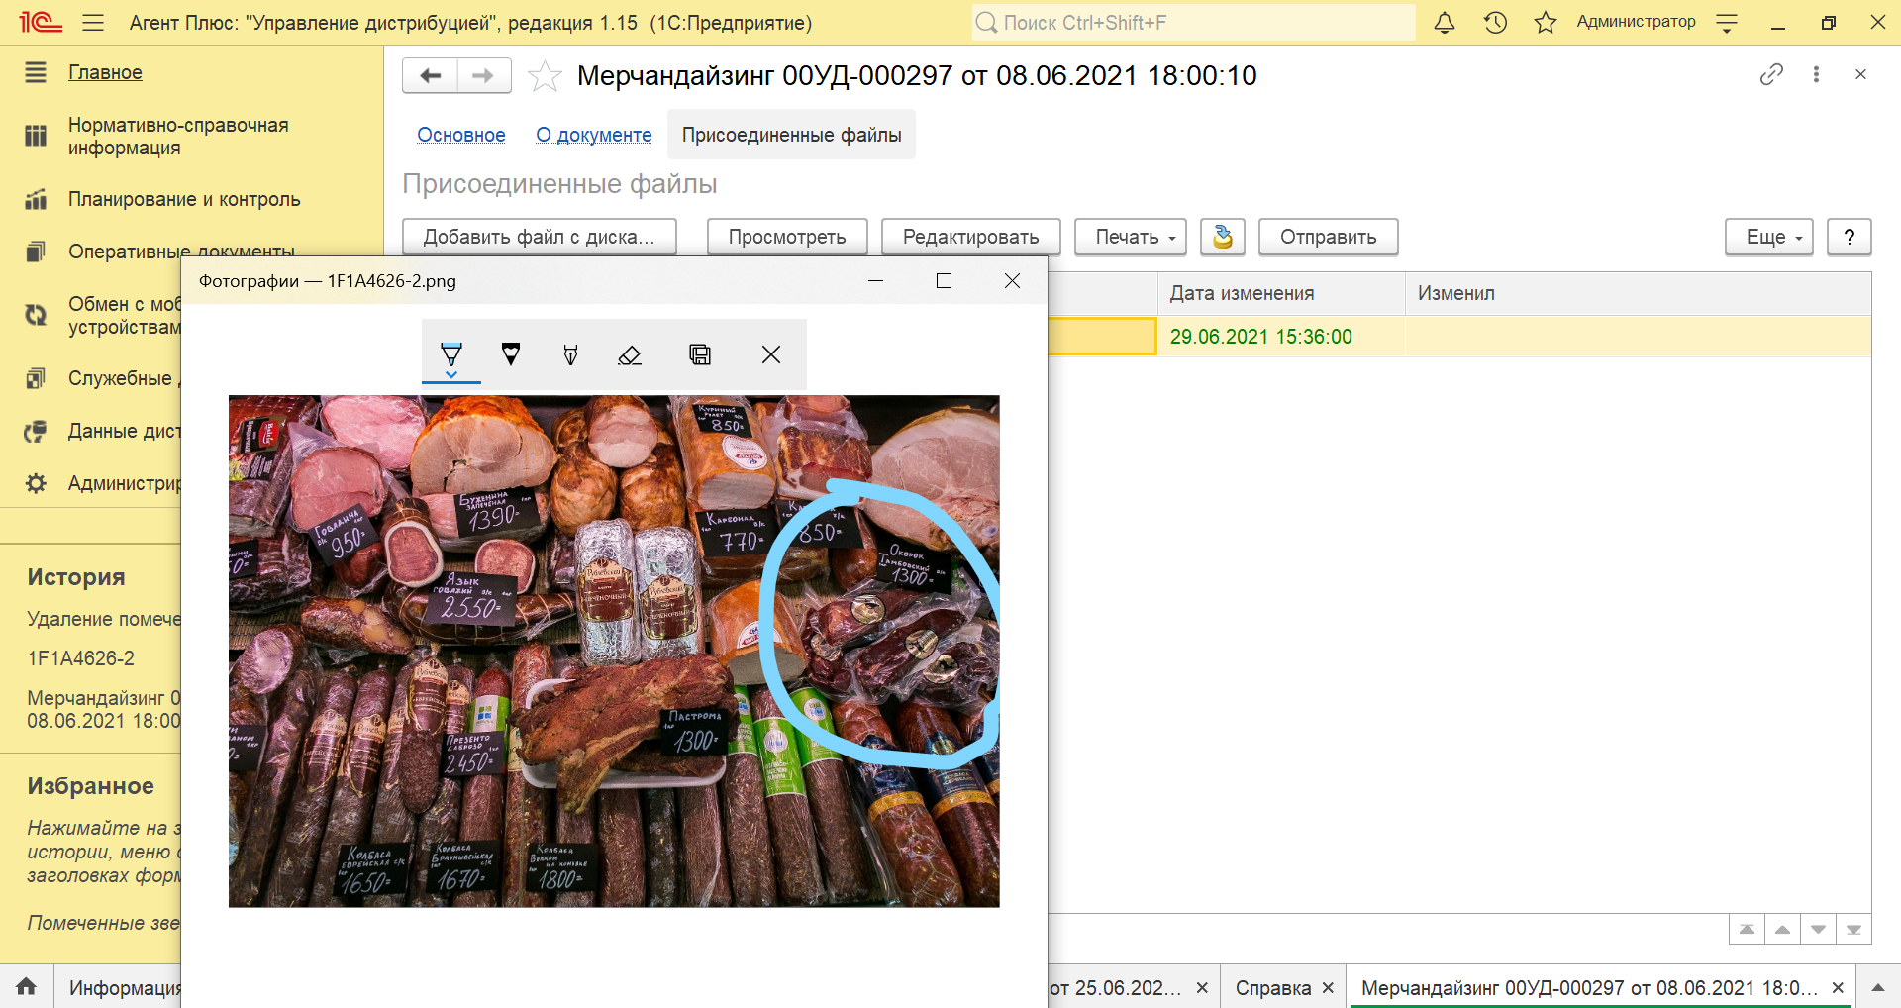
Task: Close the Справка bottom tab
Action: 1328,988
